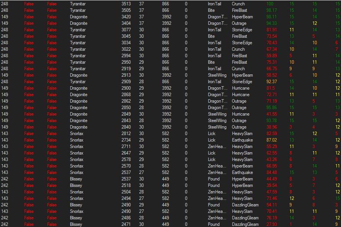Select DazzlingGleam move in the 2486 row
The height and width of the screenshot is (227, 341).
tap(245, 218)
